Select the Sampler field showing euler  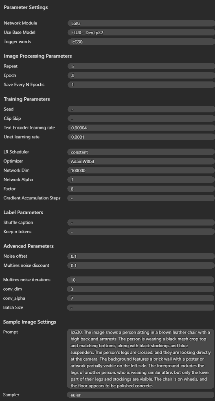(x=140, y=395)
